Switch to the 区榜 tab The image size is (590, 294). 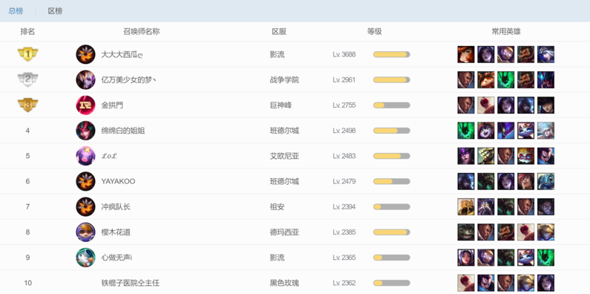click(x=56, y=11)
